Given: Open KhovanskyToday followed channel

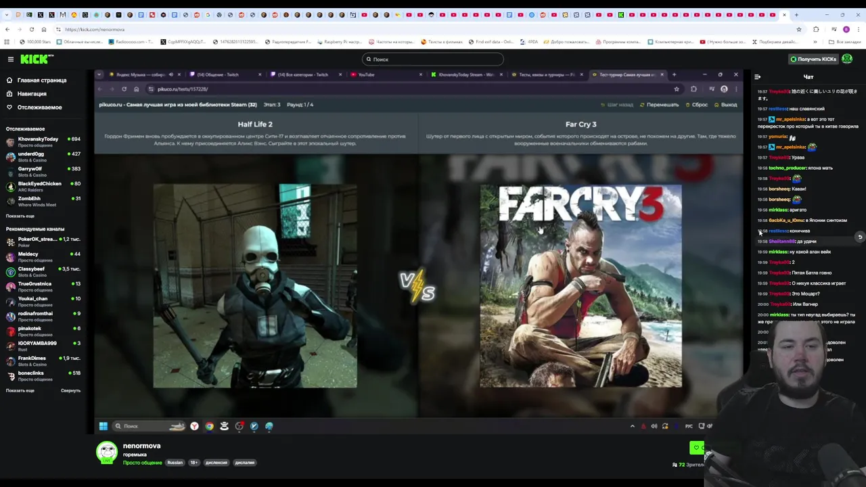Looking at the screenshot, I should click(43, 142).
